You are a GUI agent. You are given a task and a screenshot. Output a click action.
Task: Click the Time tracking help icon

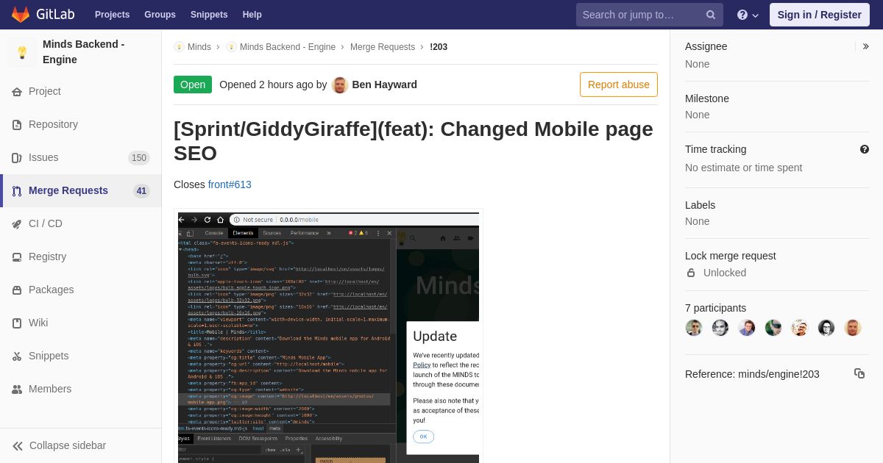(865, 149)
